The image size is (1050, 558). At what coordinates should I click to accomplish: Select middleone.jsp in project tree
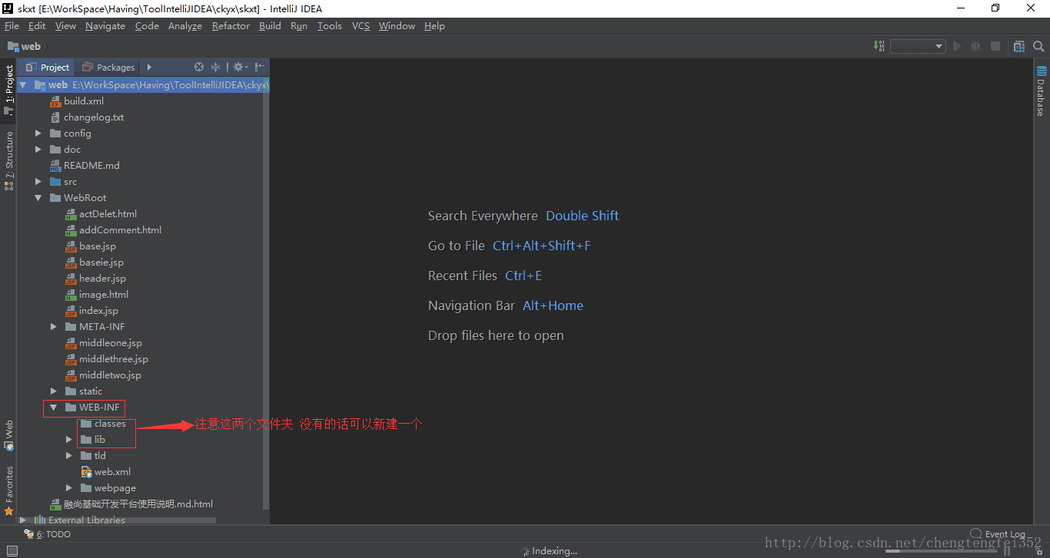click(103, 343)
